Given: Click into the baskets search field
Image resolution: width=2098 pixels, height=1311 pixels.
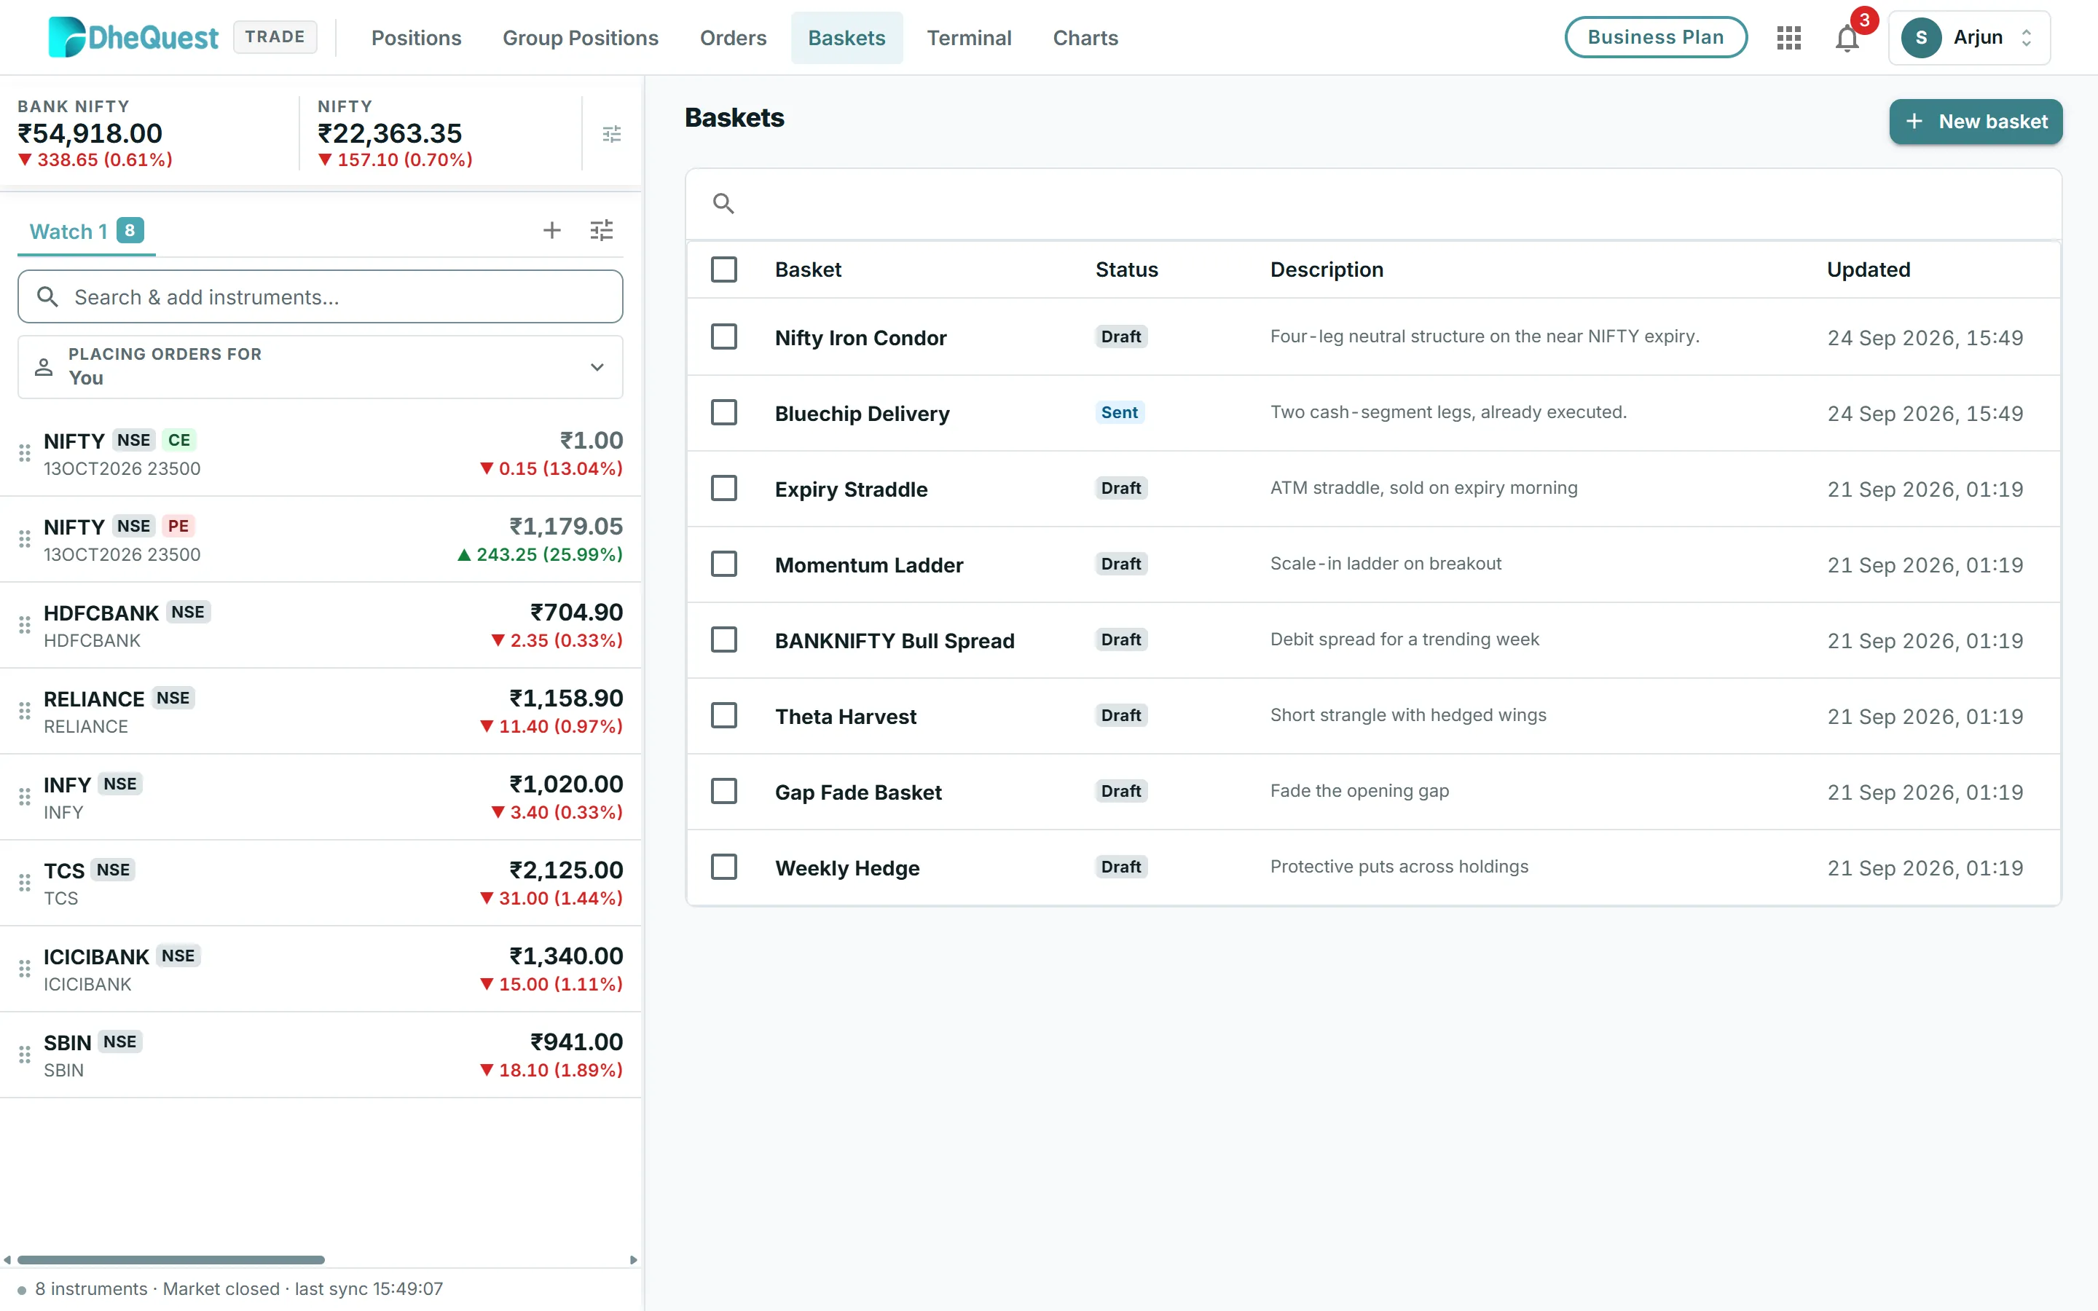Looking at the screenshot, I should [1372, 204].
